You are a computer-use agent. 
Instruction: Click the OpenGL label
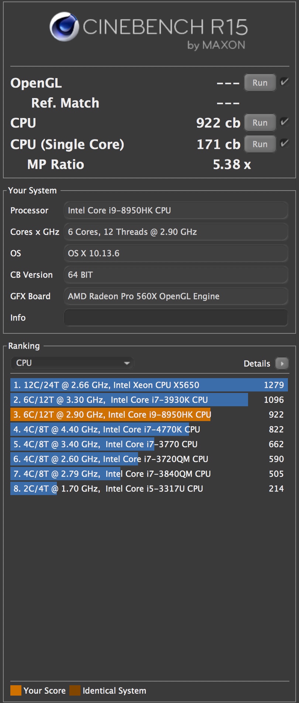tap(36, 83)
